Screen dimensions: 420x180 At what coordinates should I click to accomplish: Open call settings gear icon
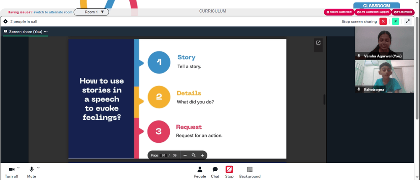pos(5,21)
